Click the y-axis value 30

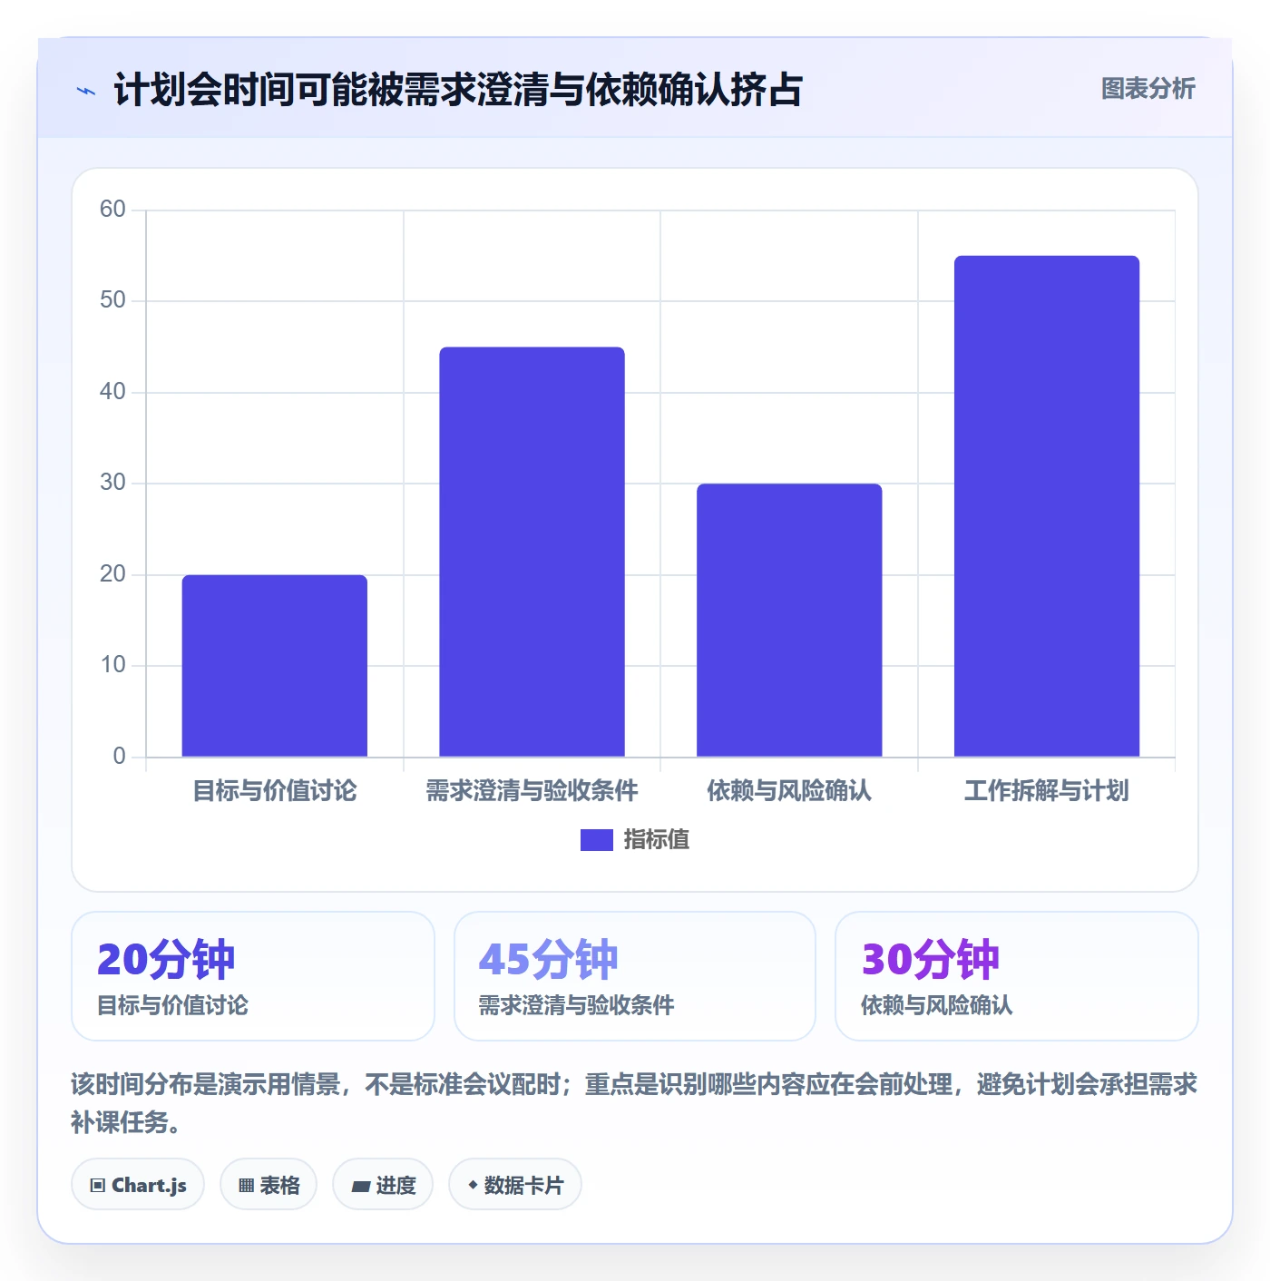(x=112, y=483)
